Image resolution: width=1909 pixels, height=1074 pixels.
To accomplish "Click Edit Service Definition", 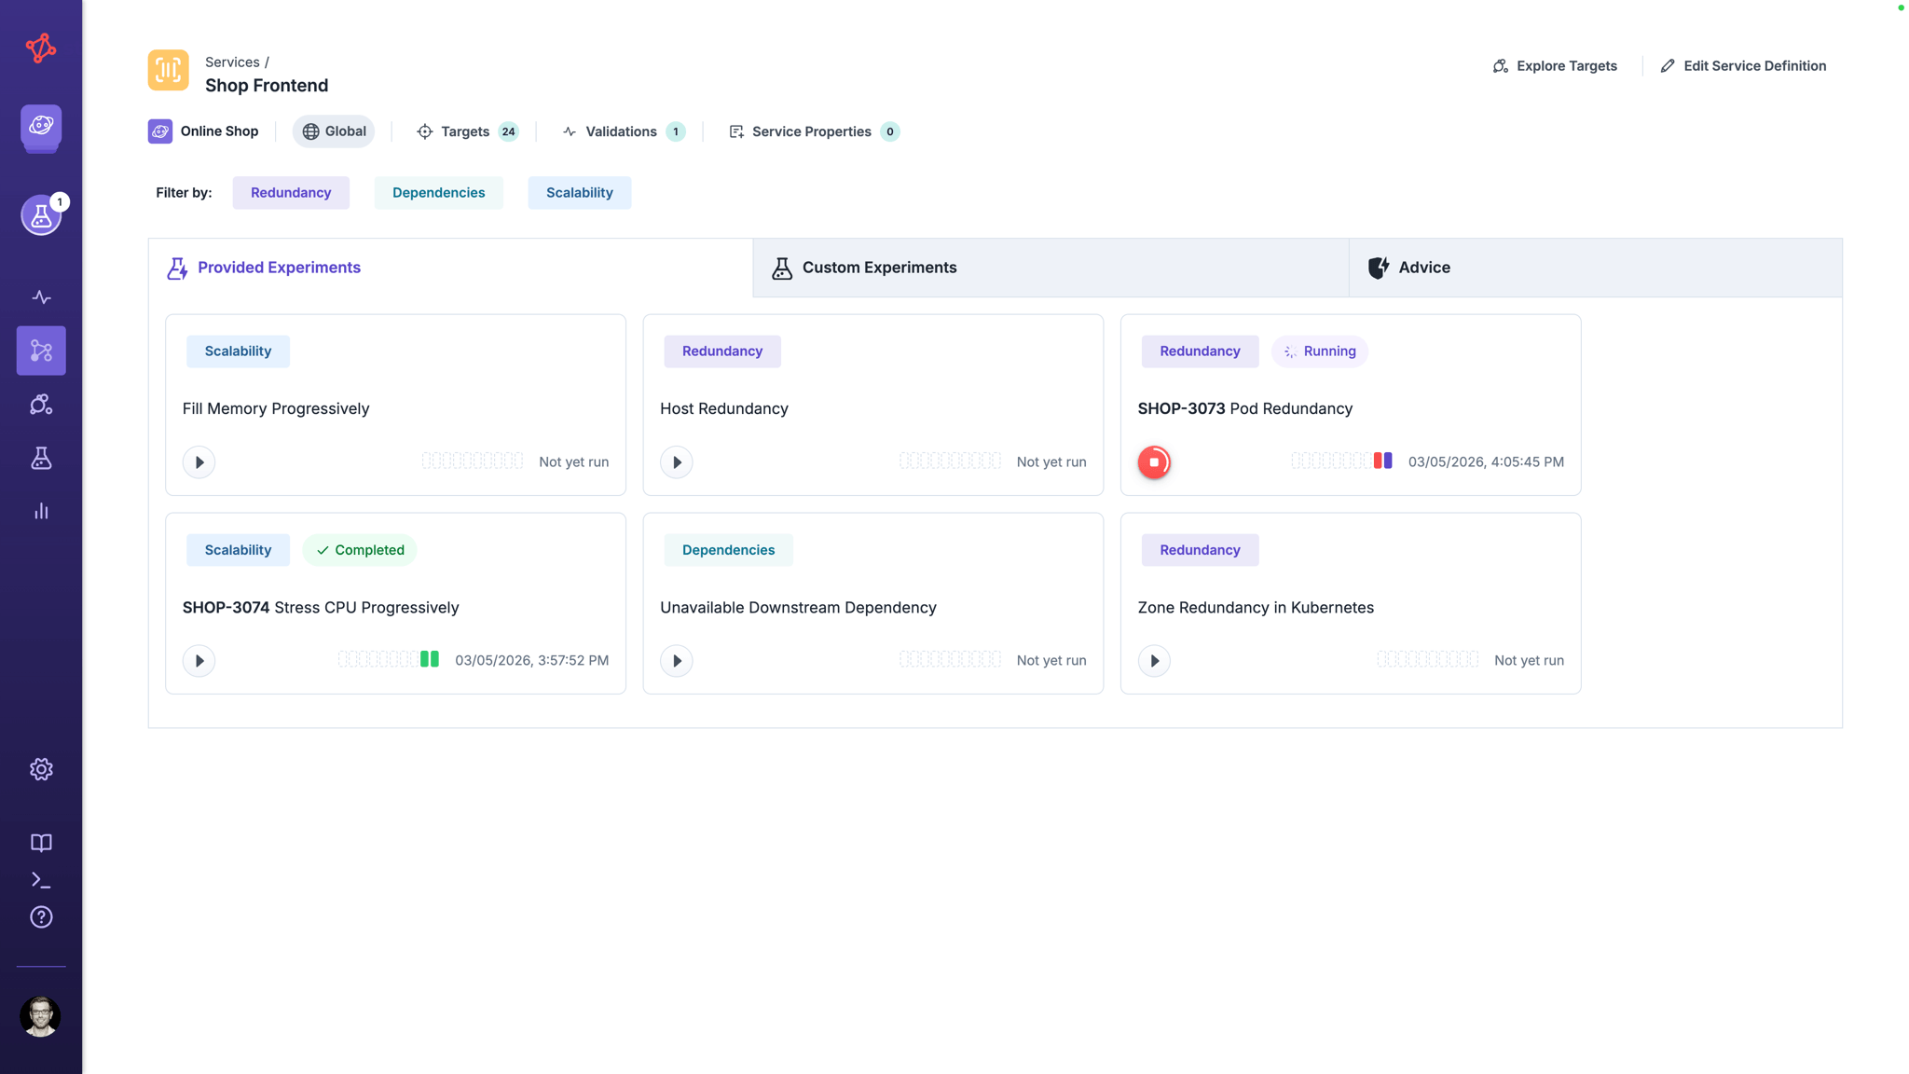I will click(x=1743, y=66).
